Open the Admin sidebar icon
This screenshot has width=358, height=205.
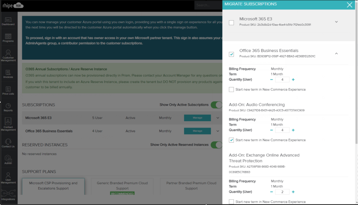[x=8, y=160]
